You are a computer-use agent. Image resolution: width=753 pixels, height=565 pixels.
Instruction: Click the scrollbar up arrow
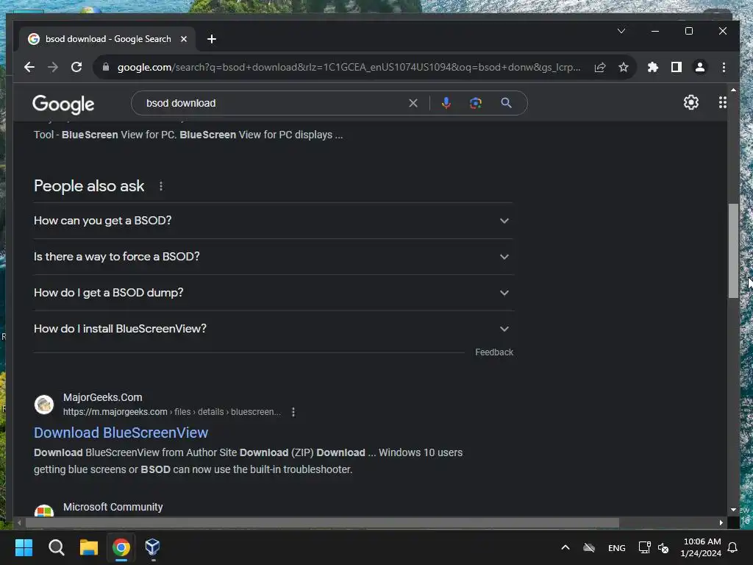tap(733, 90)
